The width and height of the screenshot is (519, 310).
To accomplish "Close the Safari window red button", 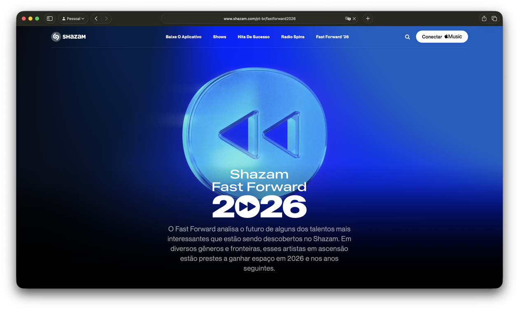I will point(24,19).
